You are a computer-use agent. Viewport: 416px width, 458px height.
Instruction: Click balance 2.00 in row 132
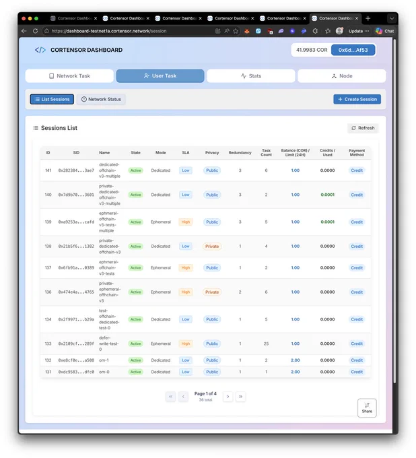pyautogui.click(x=295, y=360)
